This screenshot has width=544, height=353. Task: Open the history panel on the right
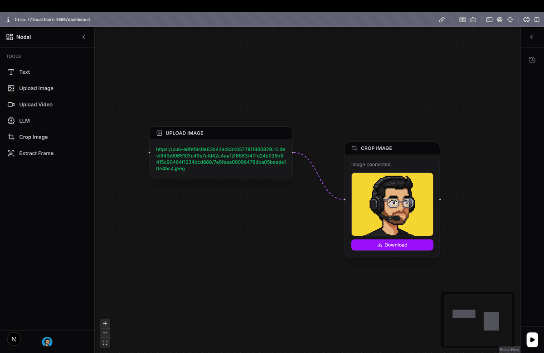[x=532, y=60]
